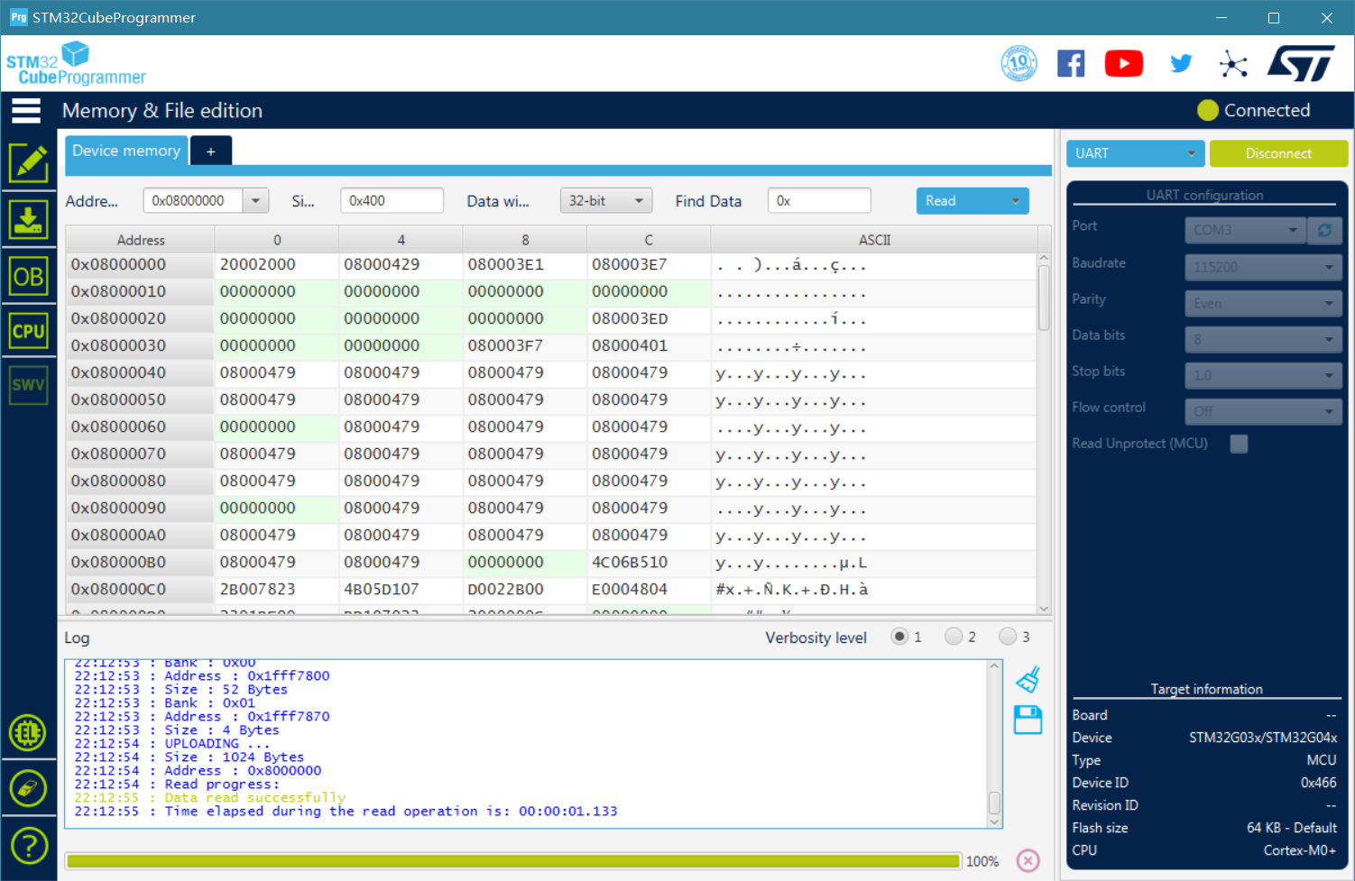Open the SWV panel icon
This screenshot has height=881, width=1355.
(x=29, y=385)
